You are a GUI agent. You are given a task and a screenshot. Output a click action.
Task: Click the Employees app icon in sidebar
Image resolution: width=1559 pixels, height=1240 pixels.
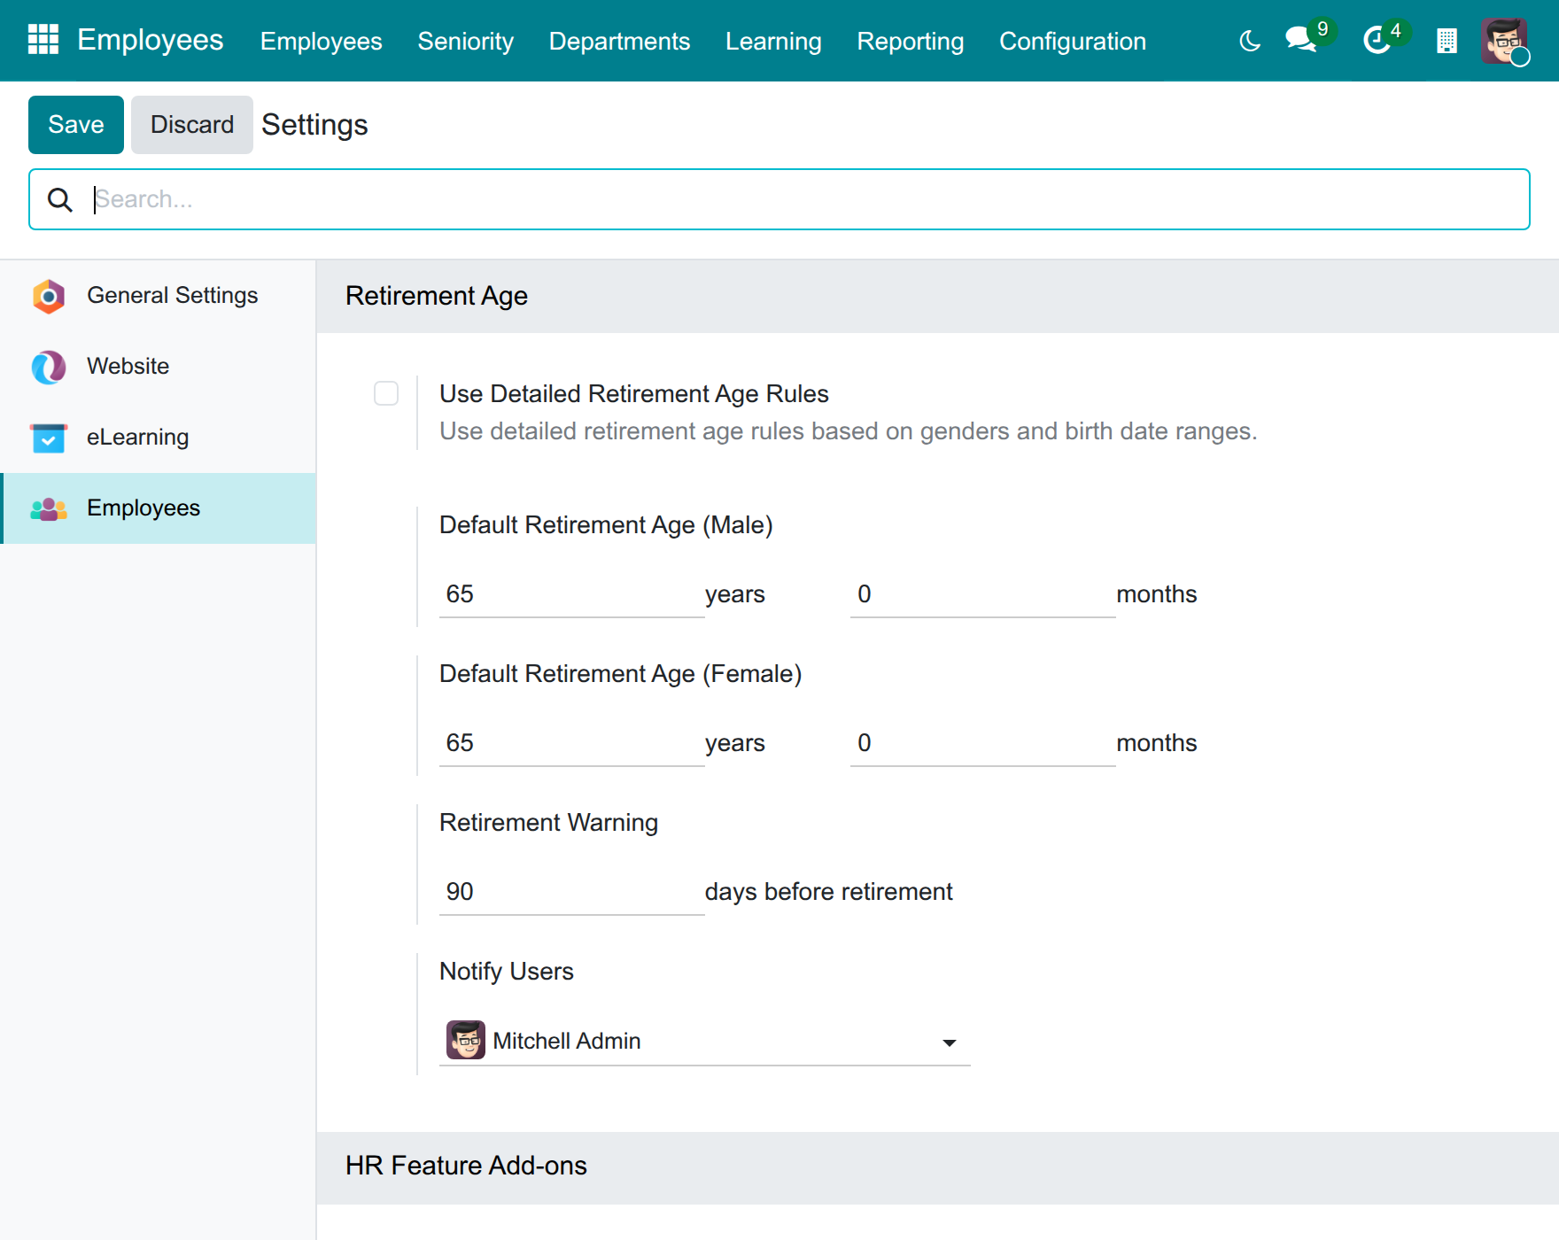49,508
